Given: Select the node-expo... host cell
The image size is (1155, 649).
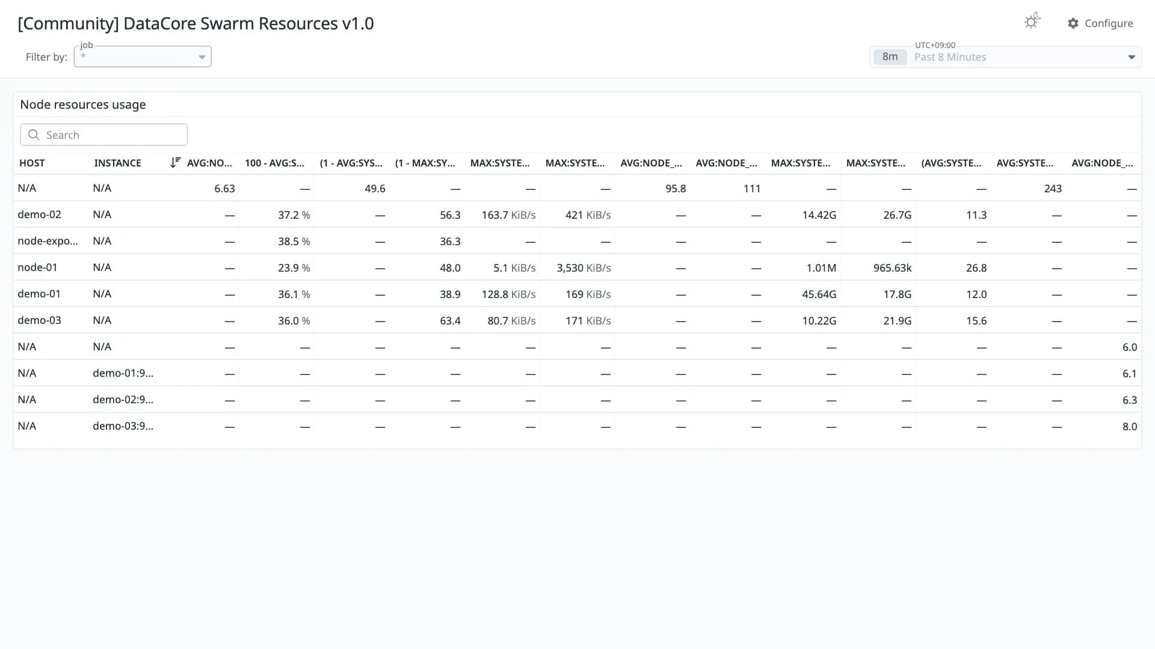Looking at the screenshot, I should (48, 241).
